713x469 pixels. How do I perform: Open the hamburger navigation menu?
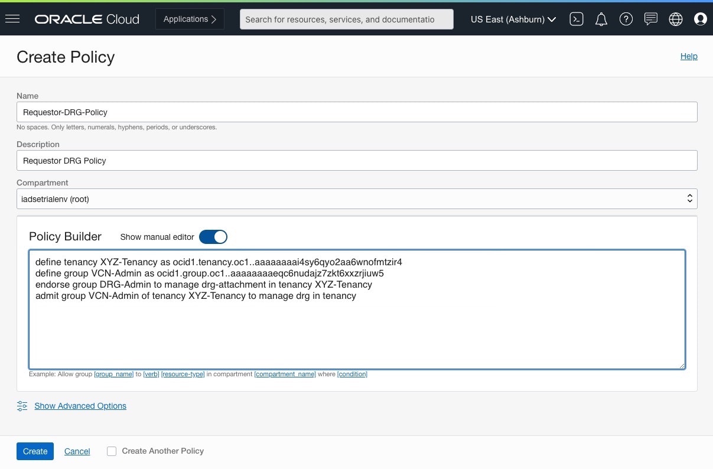[x=12, y=19]
